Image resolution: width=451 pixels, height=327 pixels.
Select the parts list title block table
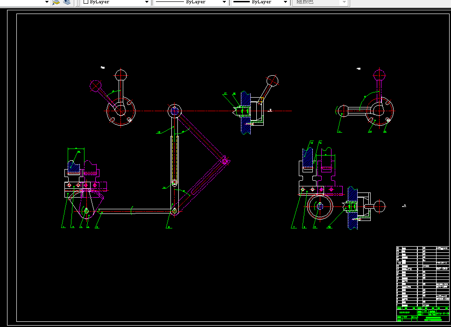423,284
